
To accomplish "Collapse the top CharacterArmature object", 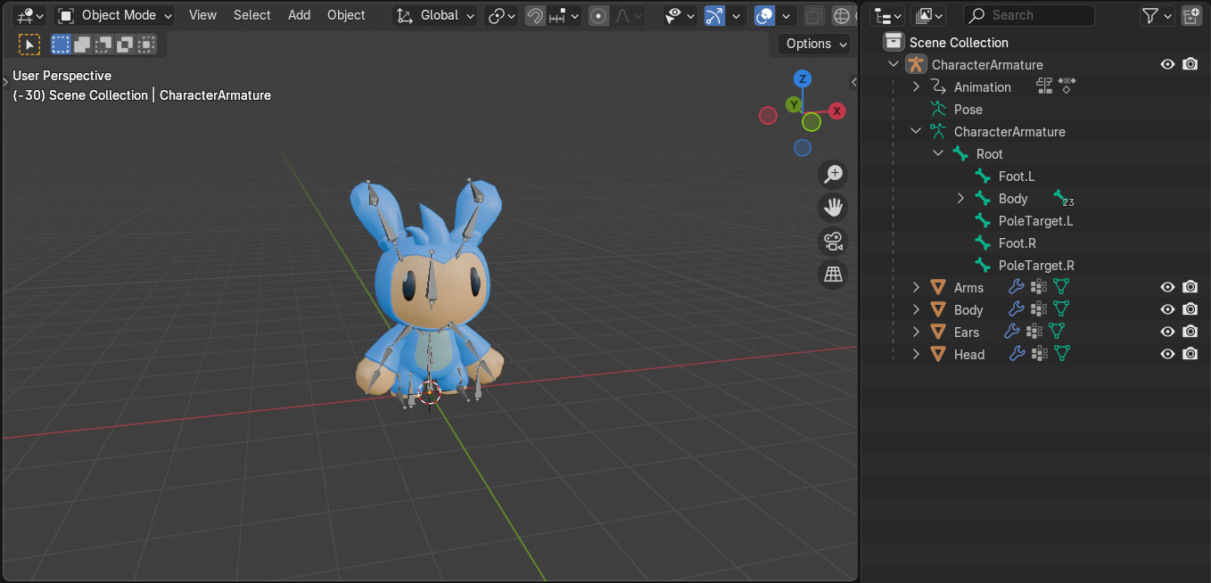I will tap(894, 64).
